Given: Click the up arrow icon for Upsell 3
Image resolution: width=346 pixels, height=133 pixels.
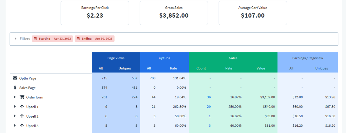Looking at the screenshot, I should [x=22, y=125].
